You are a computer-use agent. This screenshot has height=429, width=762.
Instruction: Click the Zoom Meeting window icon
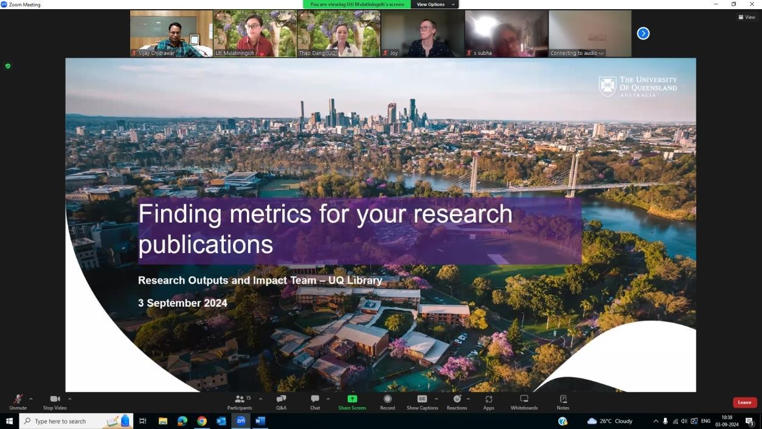click(4, 4)
